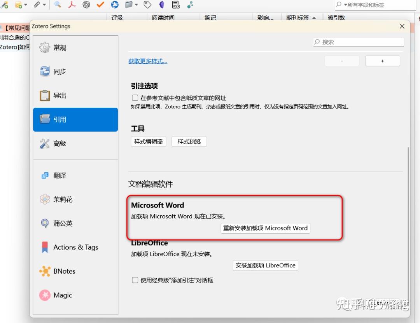
Task: Expand the folder icon dropdown menu
Action: (136, 5)
